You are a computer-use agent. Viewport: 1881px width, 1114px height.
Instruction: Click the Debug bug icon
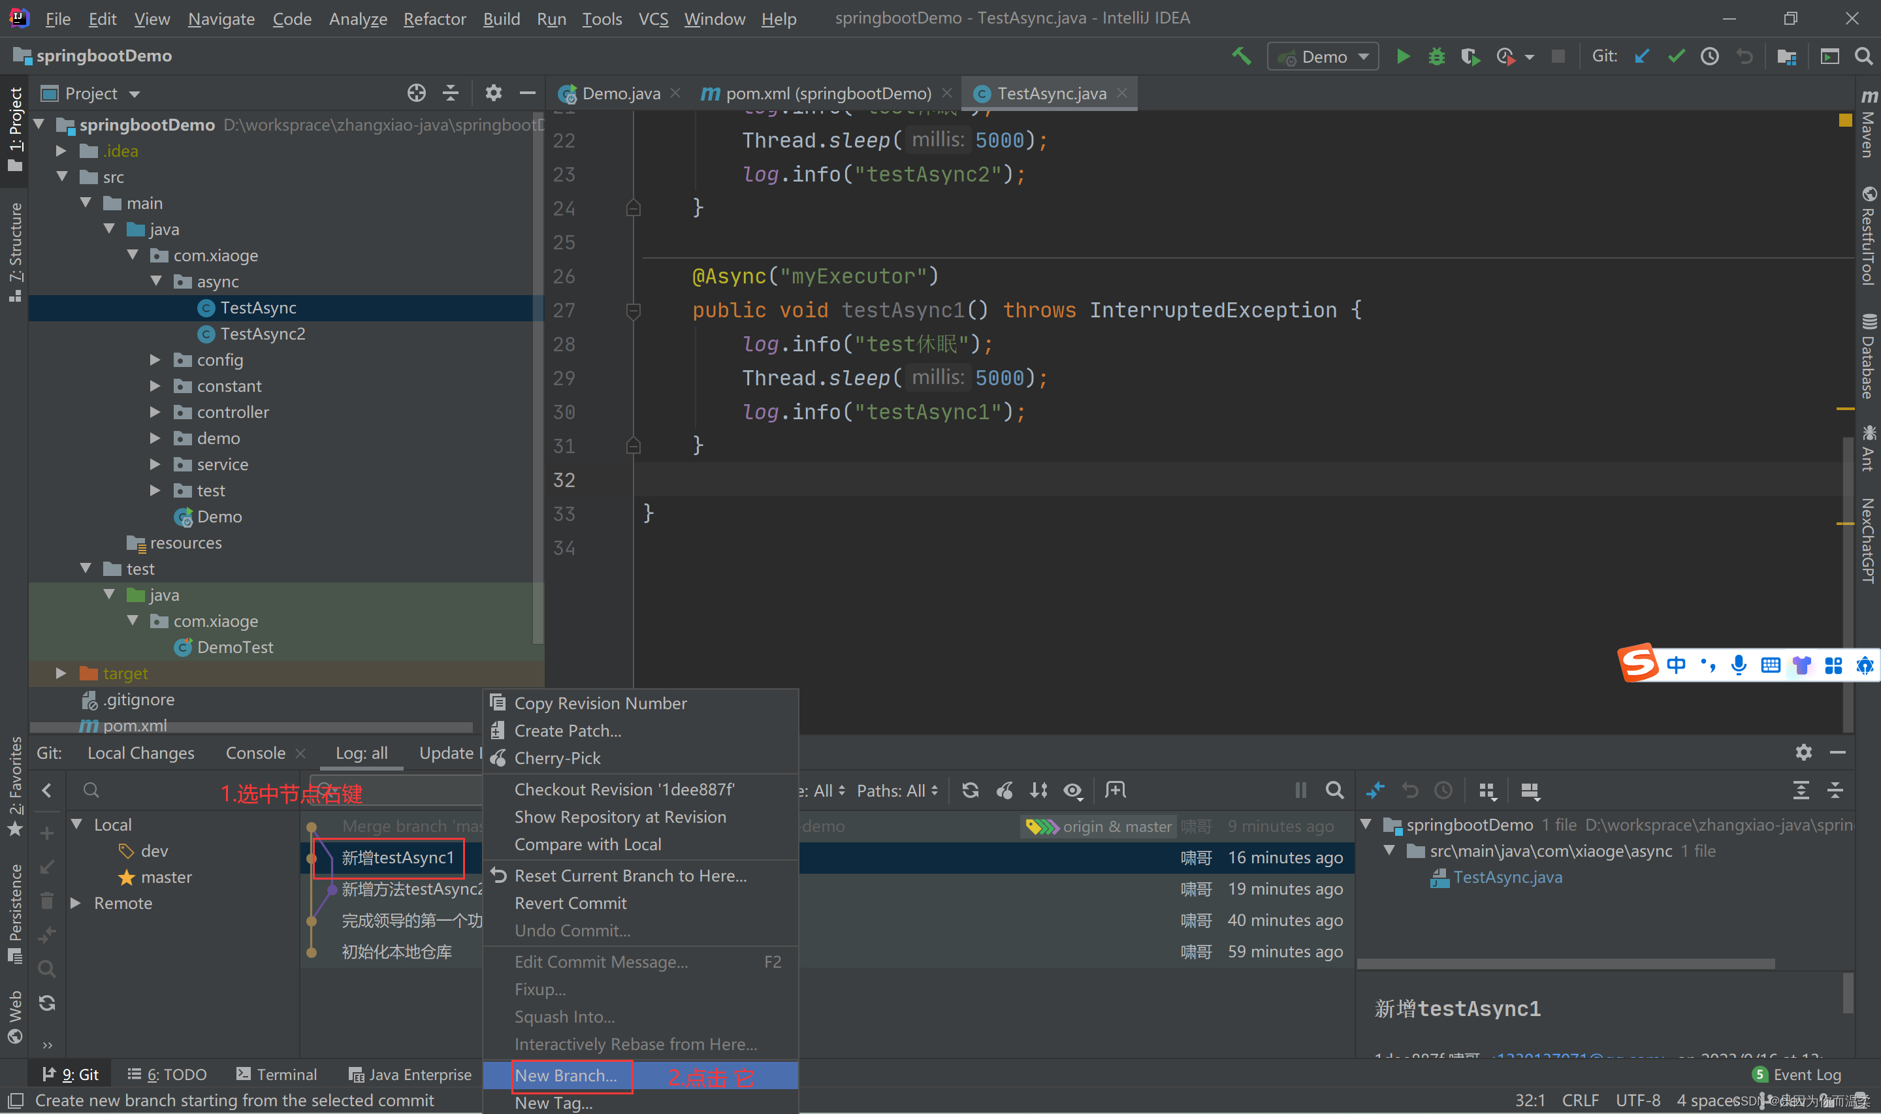[1436, 56]
